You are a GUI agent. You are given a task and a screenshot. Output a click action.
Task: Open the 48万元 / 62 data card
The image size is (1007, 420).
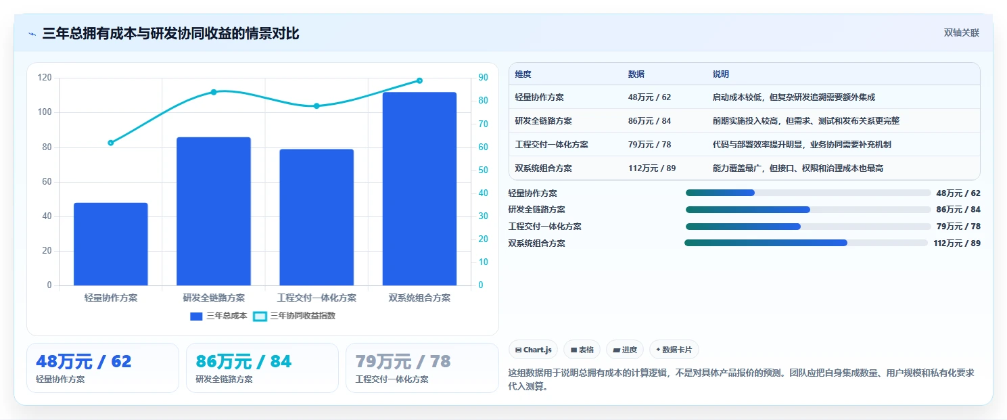pyautogui.click(x=103, y=368)
